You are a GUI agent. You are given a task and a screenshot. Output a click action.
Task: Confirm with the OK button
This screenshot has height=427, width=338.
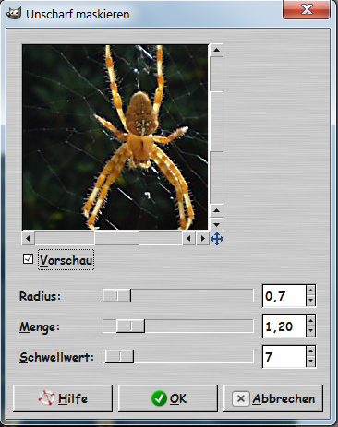click(x=168, y=398)
